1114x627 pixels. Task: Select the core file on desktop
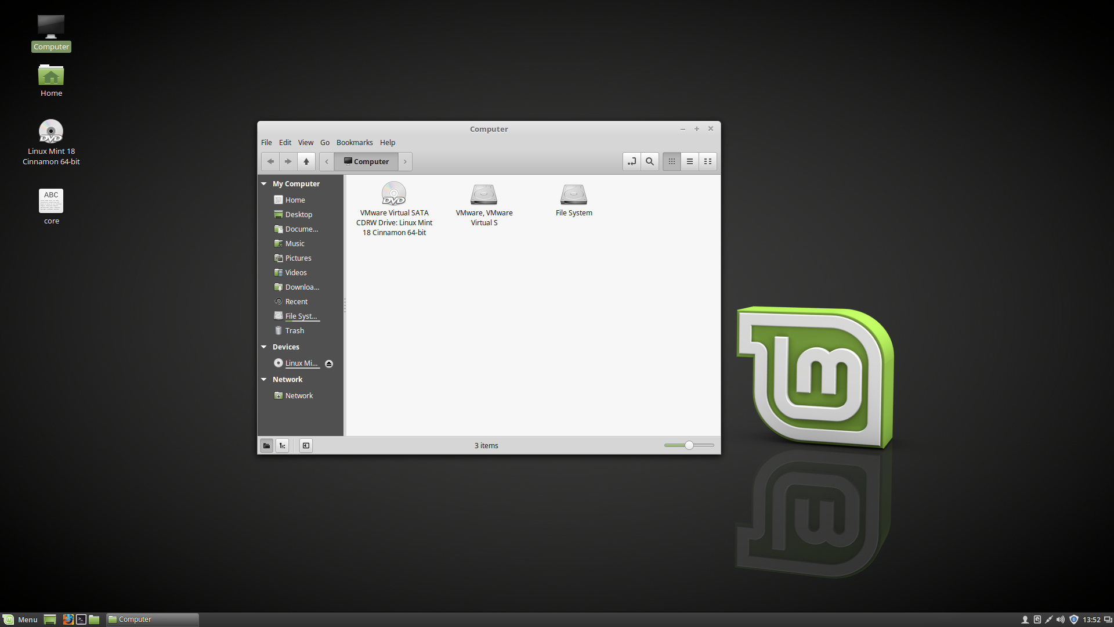point(51,206)
